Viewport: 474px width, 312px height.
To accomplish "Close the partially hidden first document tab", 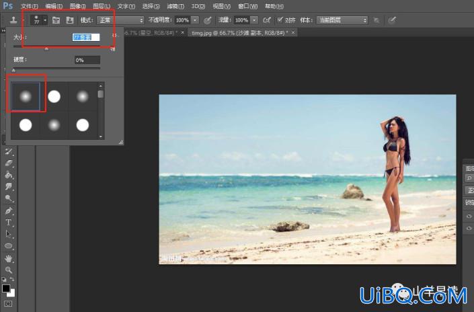I will point(182,33).
